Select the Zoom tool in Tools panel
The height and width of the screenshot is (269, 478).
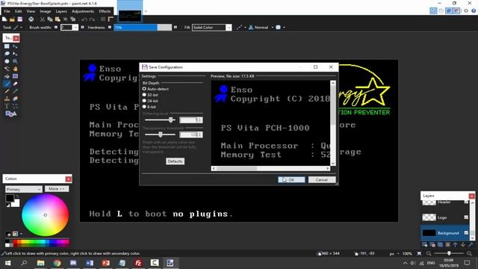click(15, 61)
